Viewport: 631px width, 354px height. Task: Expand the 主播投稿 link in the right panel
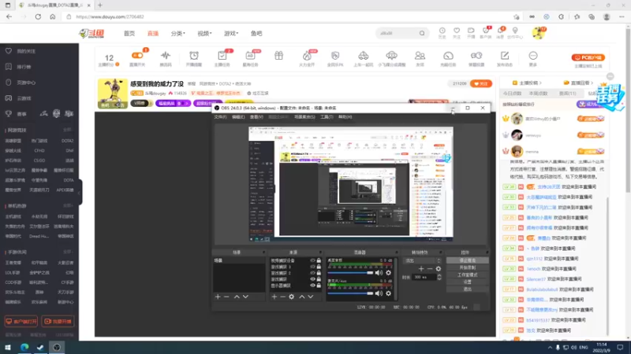(527, 83)
